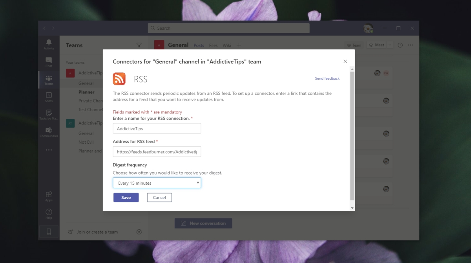471x263 pixels.
Task: Maximize the Teams window
Action: pyautogui.click(x=398, y=28)
